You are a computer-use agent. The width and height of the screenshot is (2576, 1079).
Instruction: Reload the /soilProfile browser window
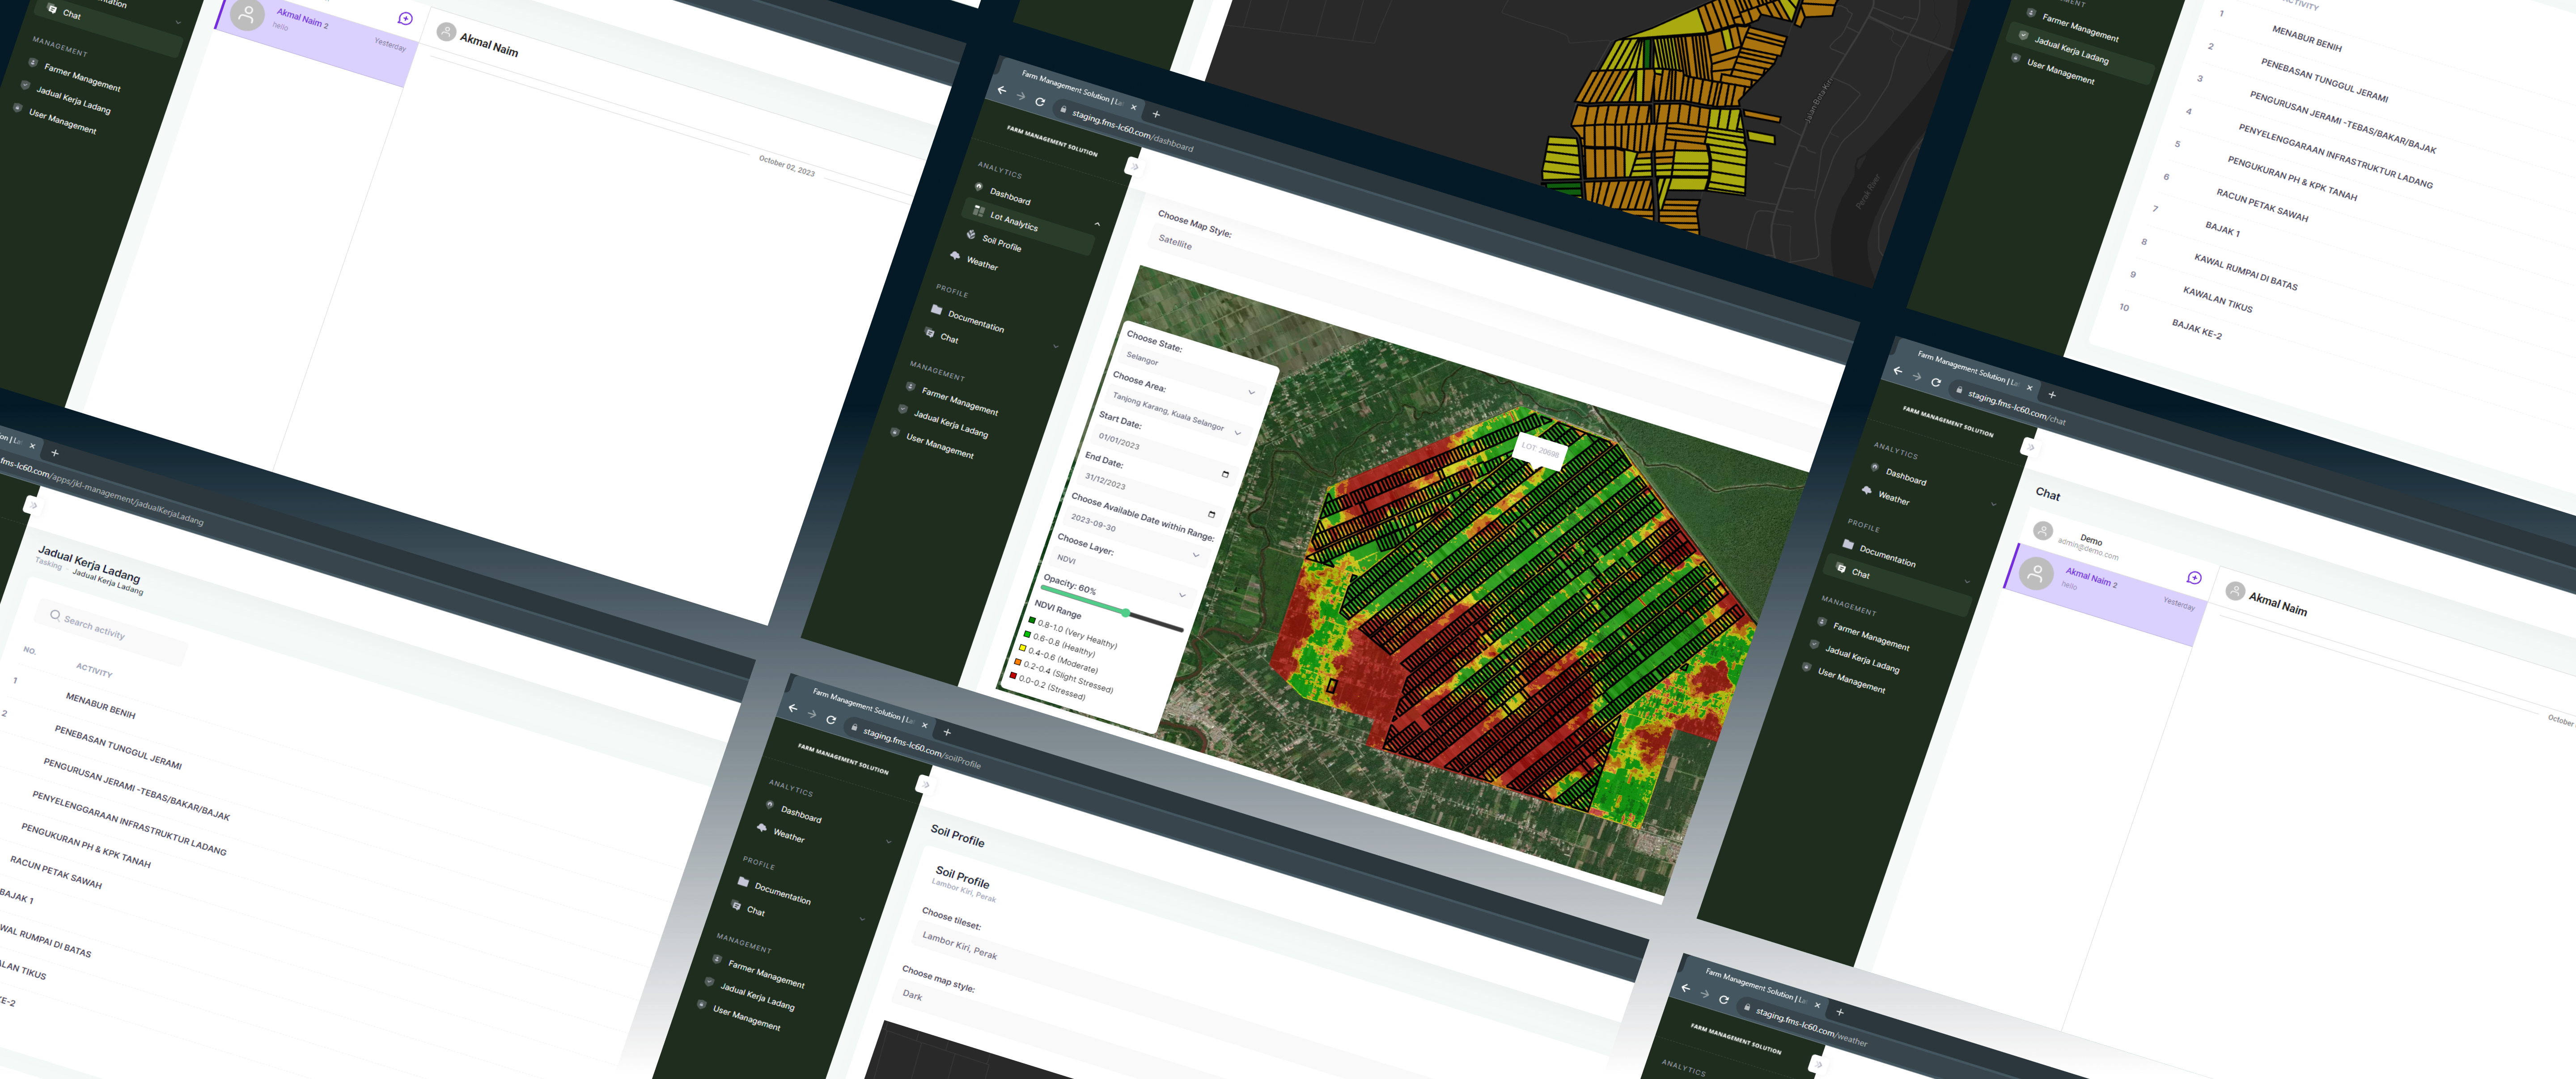(x=831, y=719)
